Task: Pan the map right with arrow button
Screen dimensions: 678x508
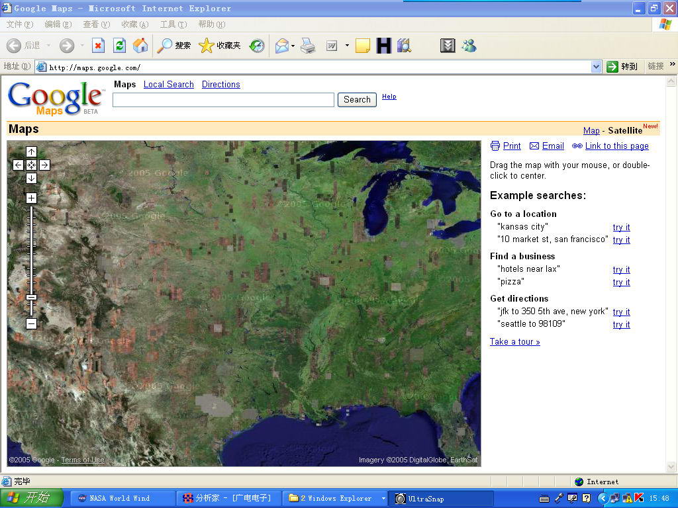Action: 44,165
